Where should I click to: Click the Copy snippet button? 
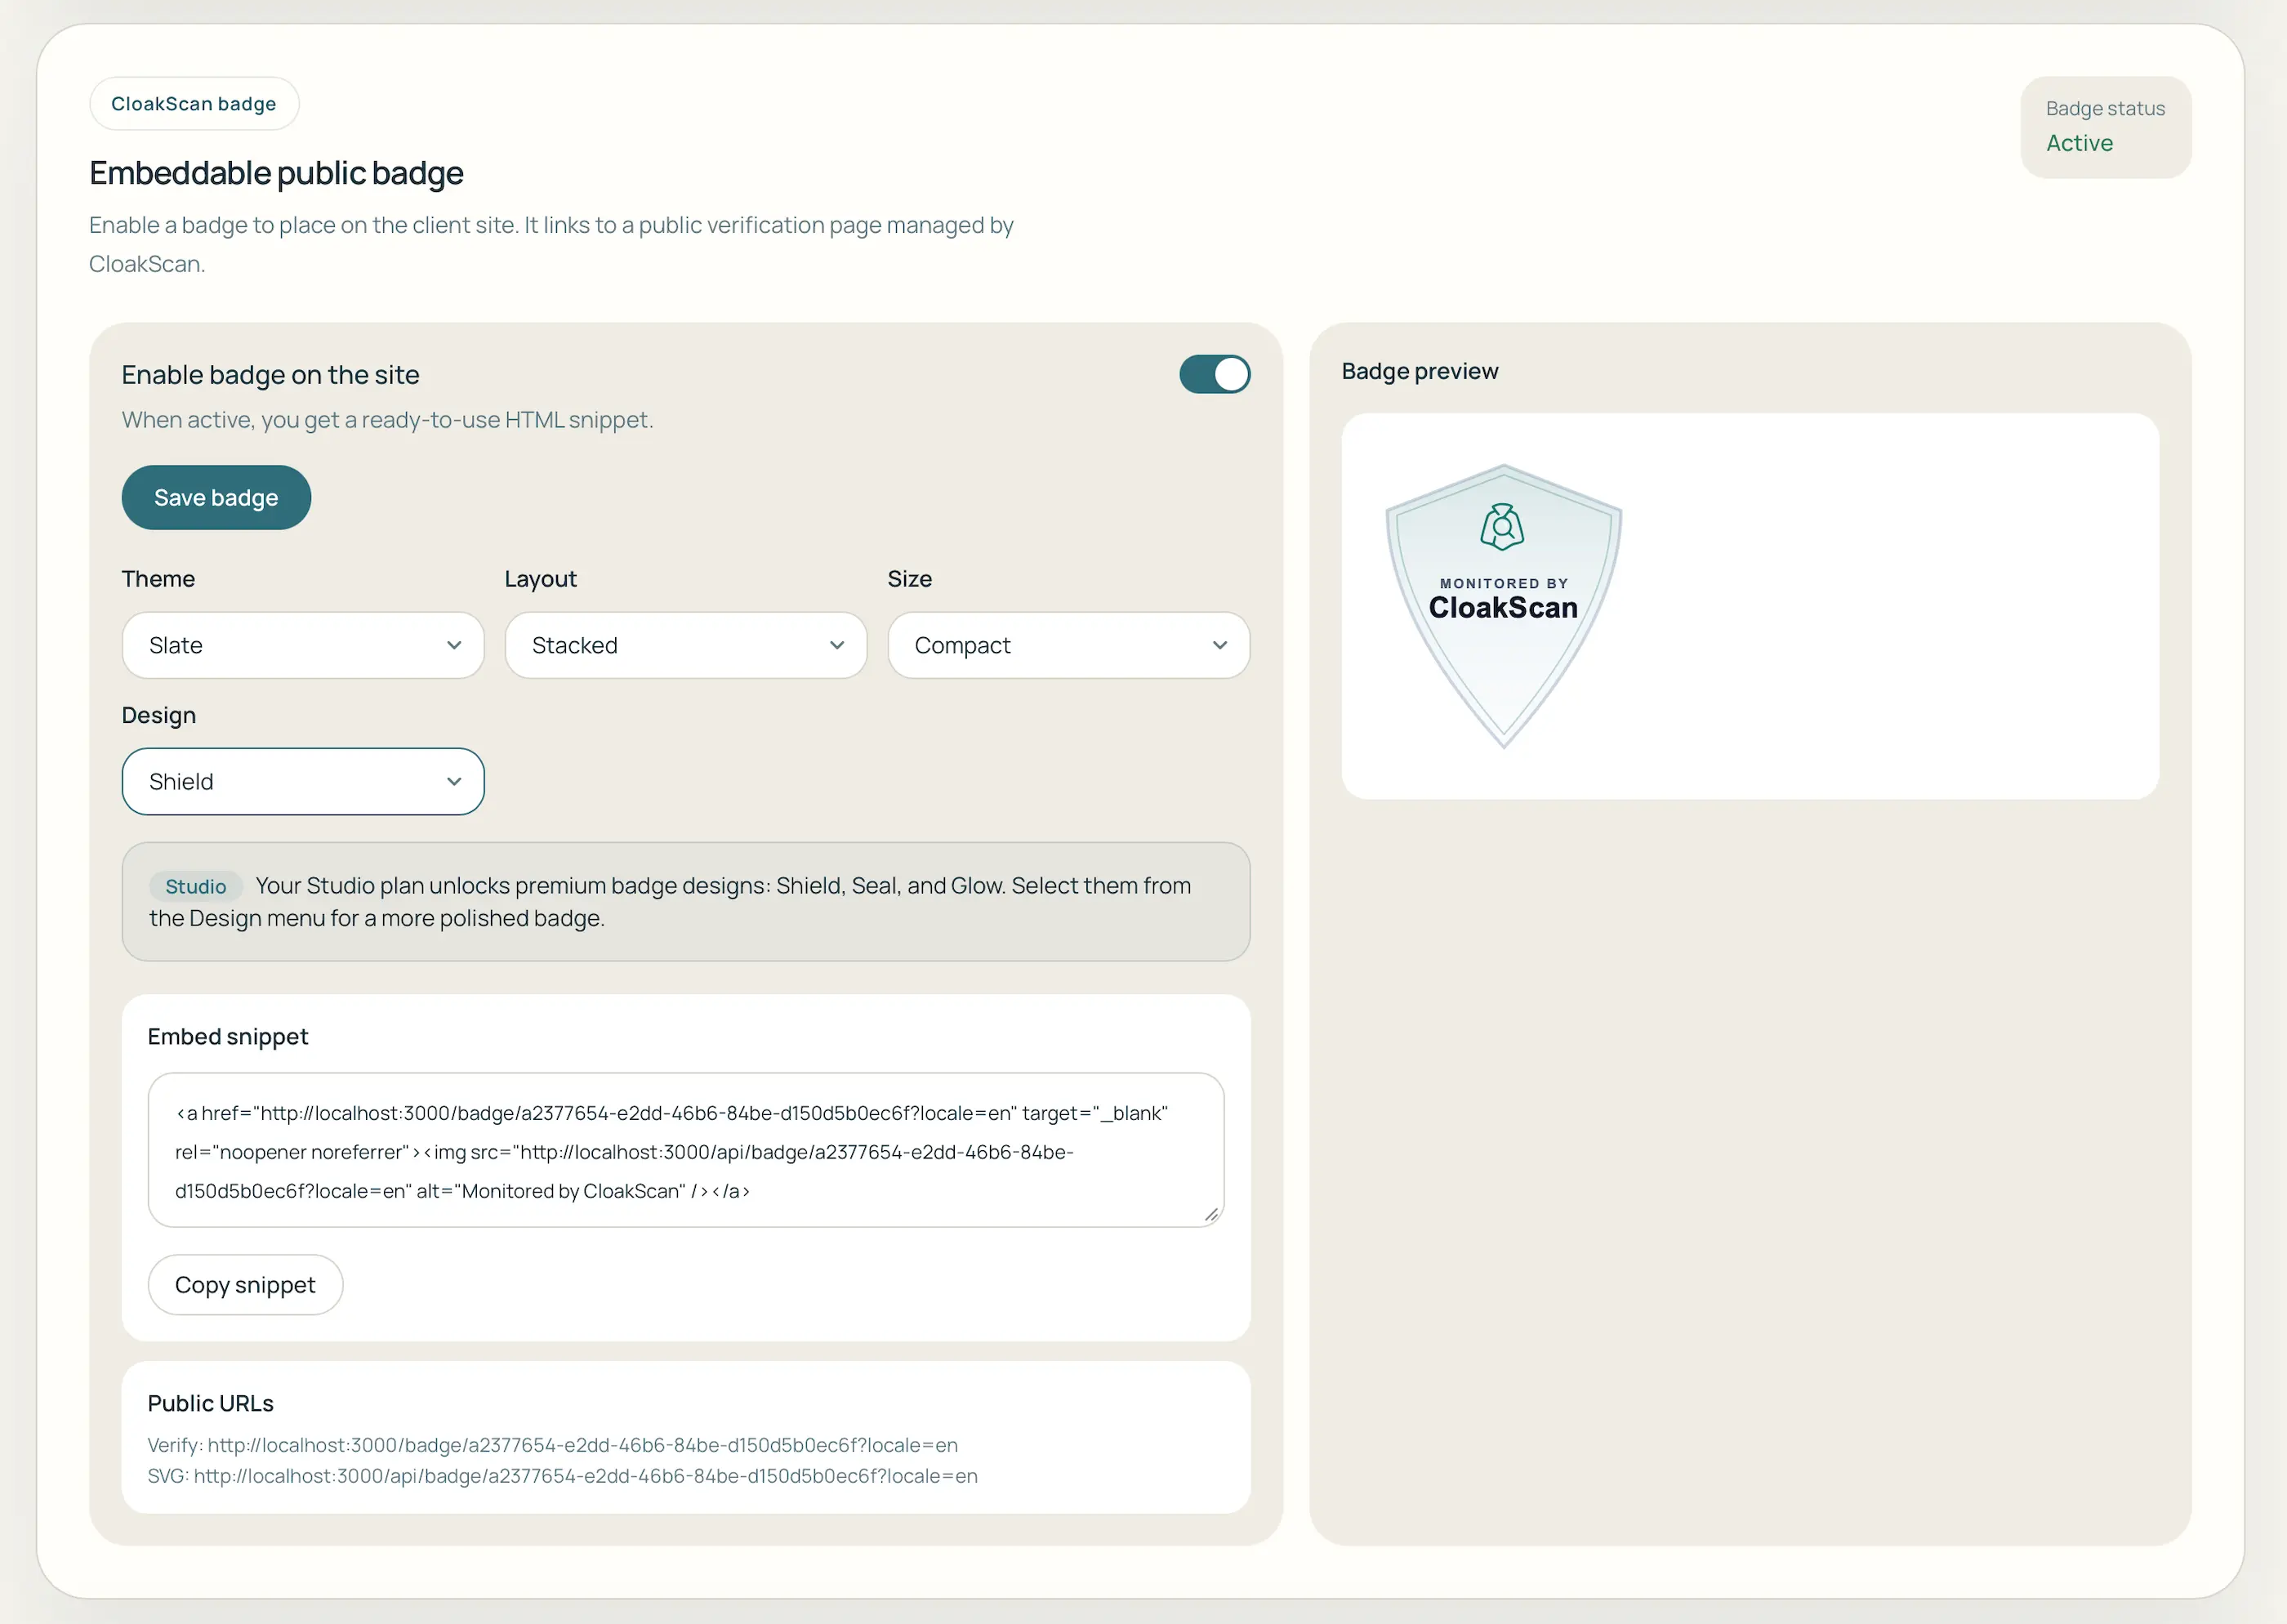click(x=245, y=1284)
